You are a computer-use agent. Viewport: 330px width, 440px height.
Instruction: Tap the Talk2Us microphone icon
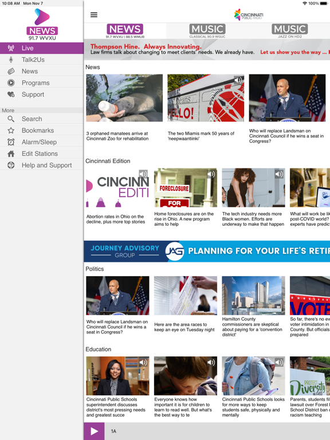coord(11,60)
